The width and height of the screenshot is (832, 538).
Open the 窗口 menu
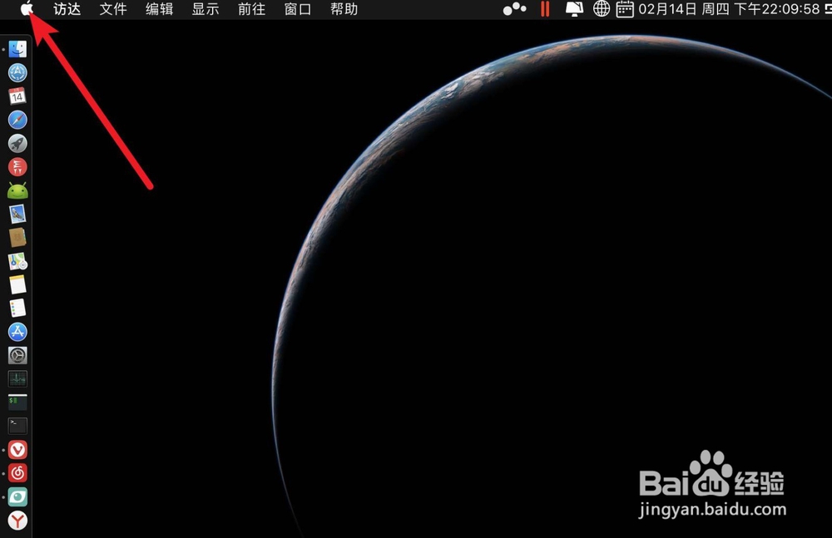[298, 9]
